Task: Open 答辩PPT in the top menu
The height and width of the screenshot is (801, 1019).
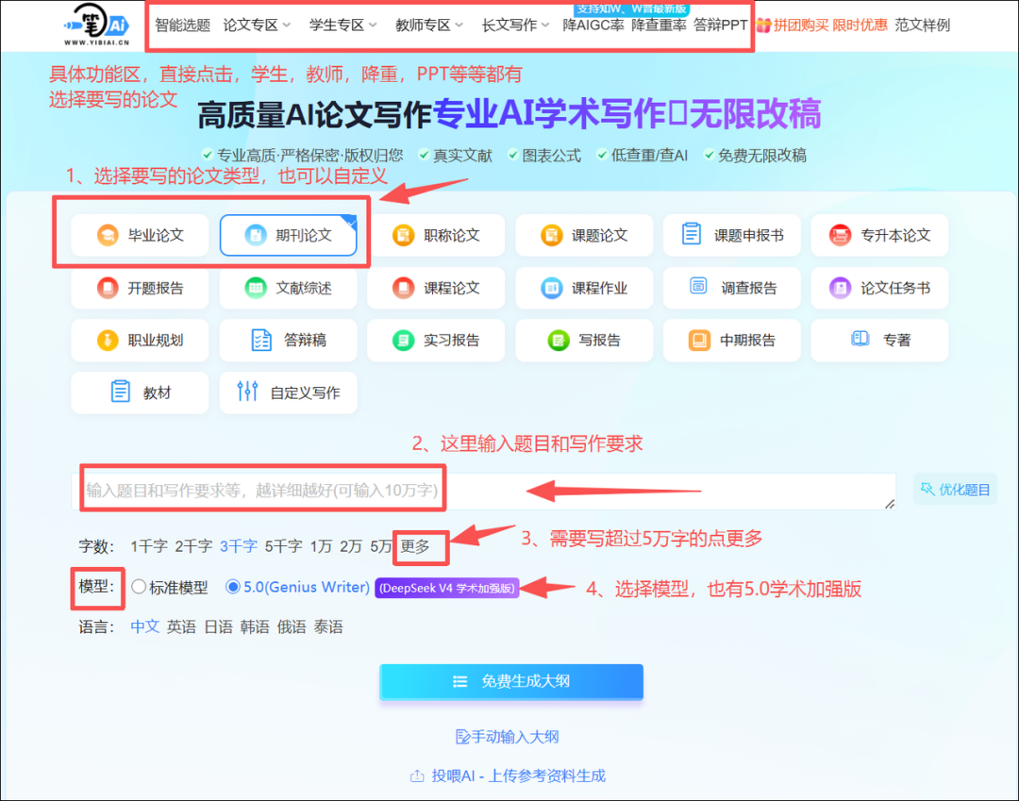Action: pyautogui.click(x=720, y=25)
